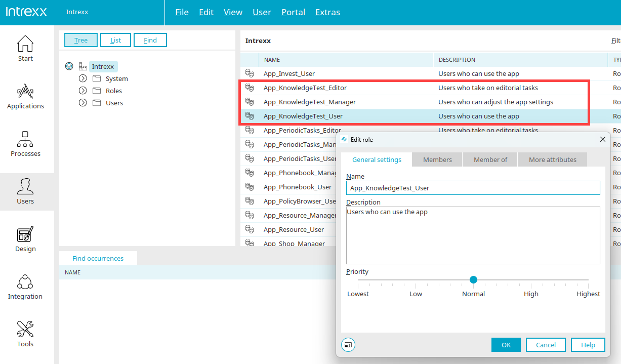This screenshot has width=621, height=364.
Task: Click the window icon at dialog bottom-left
Action: click(x=348, y=345)
